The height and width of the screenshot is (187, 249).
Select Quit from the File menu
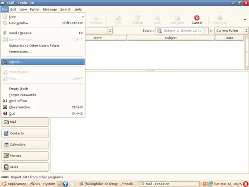pos(43,114)
